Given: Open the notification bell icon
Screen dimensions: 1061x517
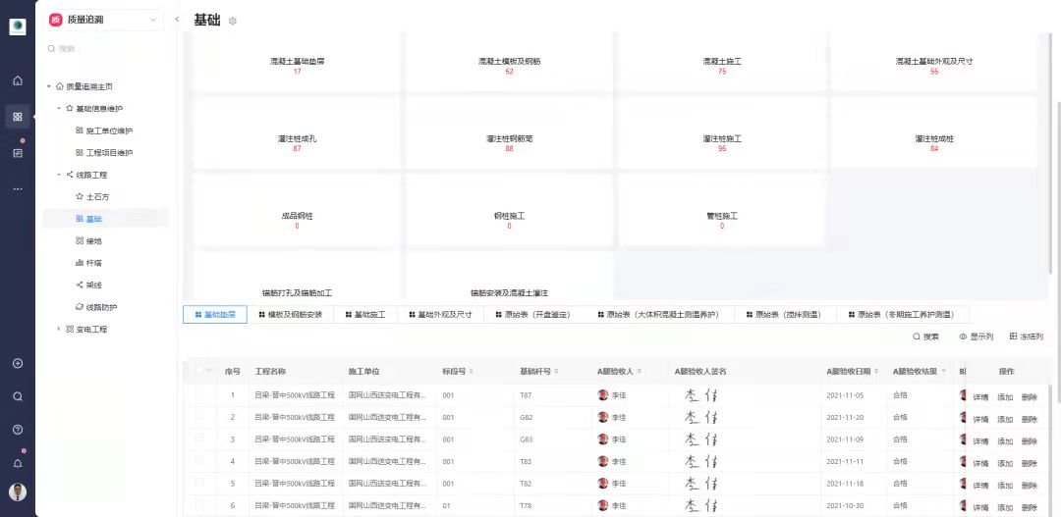Looking at the screenshot, I should [18, 464].
